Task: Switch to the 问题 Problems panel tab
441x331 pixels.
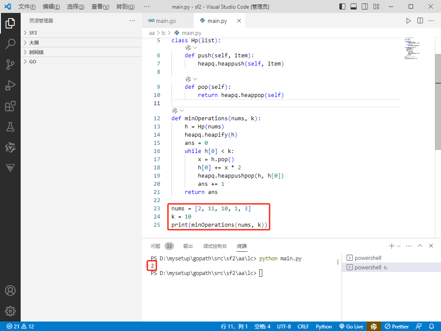Action: (x=155, y=246)
